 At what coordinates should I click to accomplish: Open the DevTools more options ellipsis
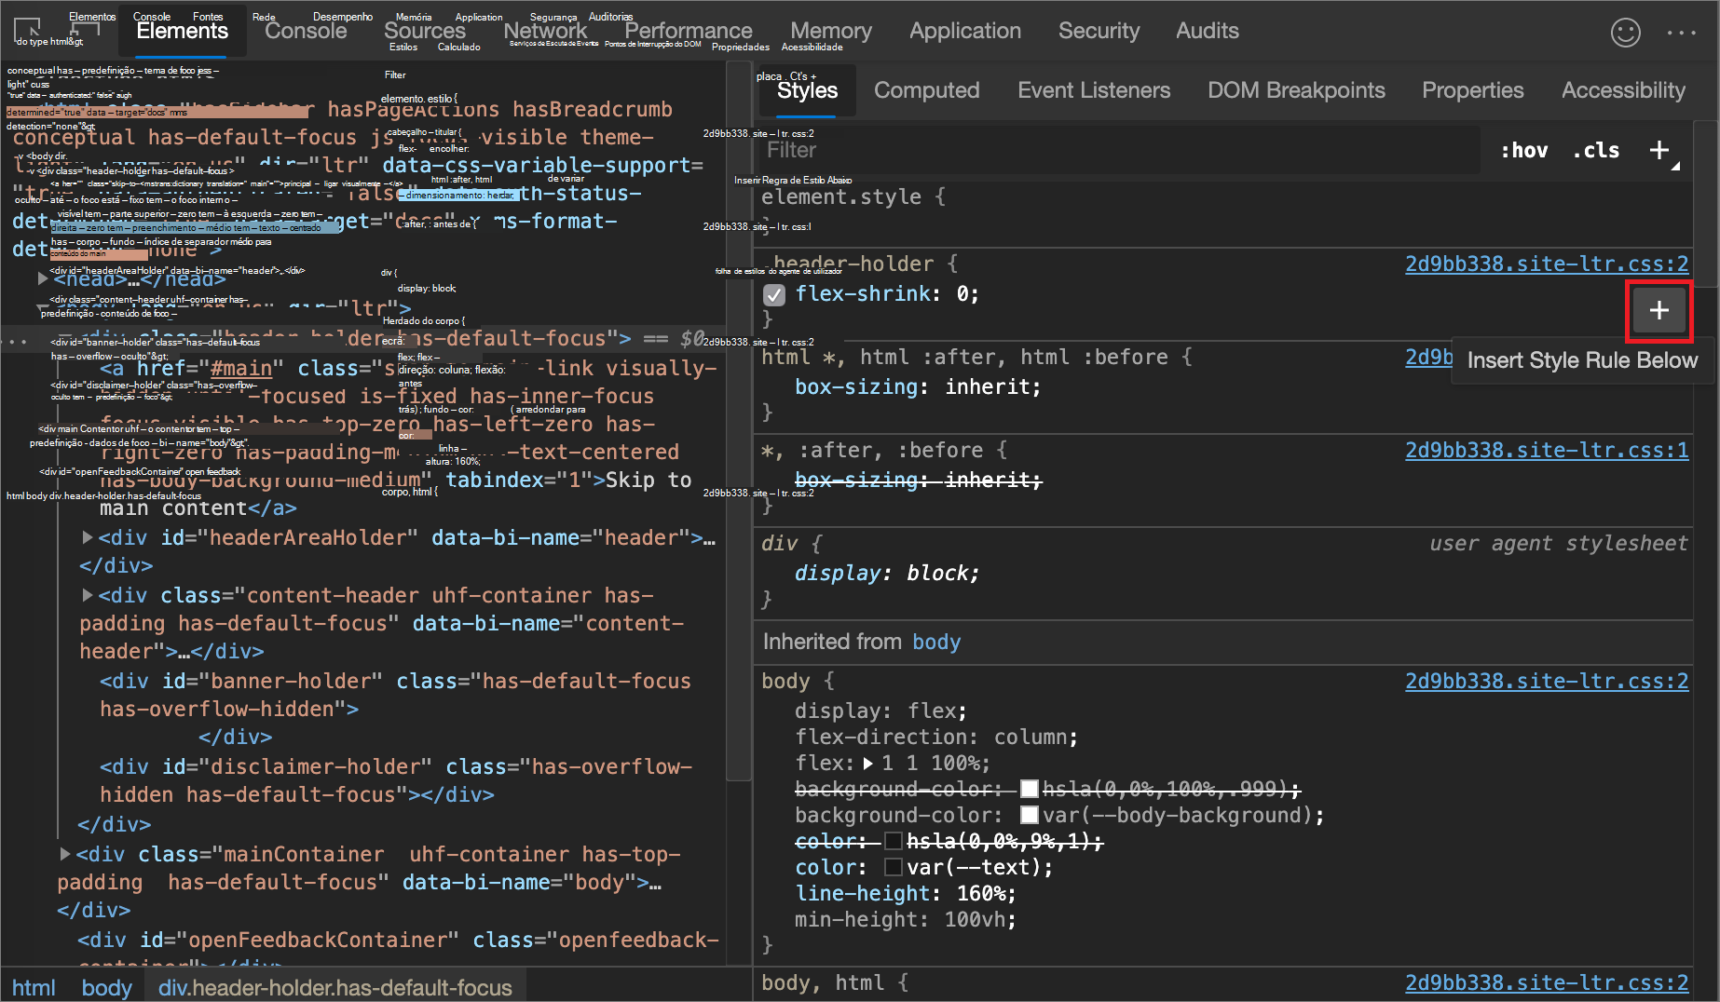(1681, 33)
